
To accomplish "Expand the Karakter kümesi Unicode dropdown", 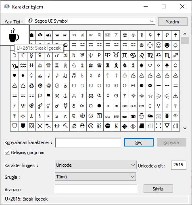I will (x=96, y=165).
